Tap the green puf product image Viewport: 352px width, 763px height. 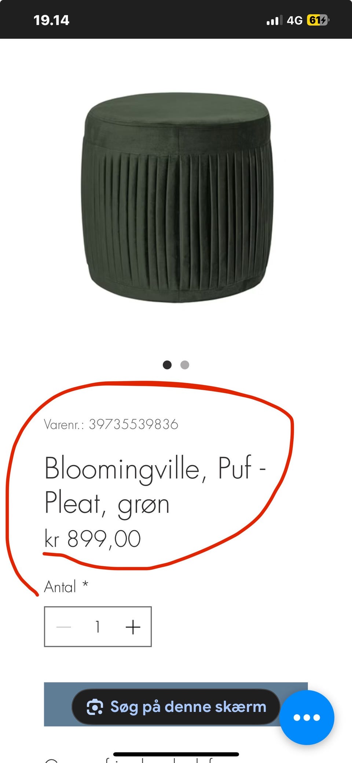[x=177, y=197]
